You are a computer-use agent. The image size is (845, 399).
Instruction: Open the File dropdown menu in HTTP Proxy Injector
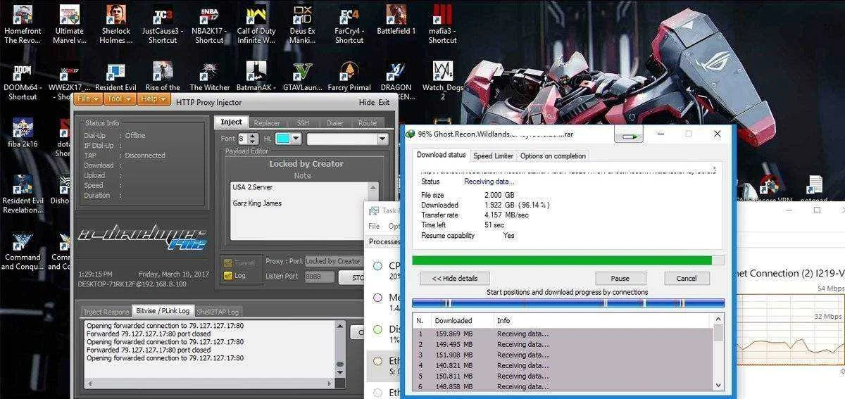[x=88, y=100]
